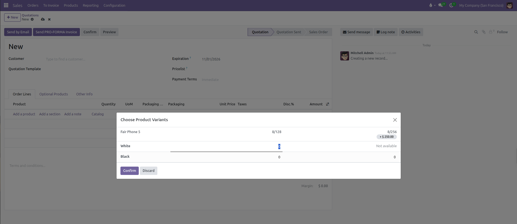Open the Products menu

coord(71,5)
